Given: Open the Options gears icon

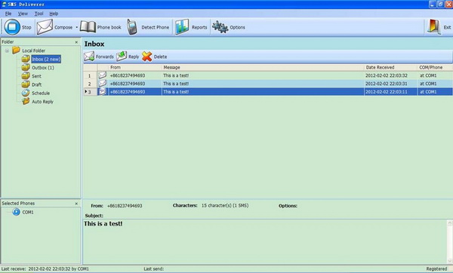Looking at the screenshot, I should point(220,27).
